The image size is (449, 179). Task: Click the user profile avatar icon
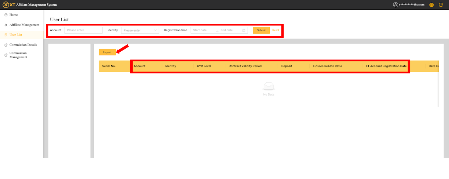click(x=395, y=5)
